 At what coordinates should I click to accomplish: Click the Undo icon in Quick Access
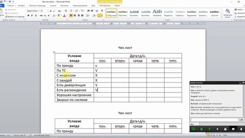point(5,2)
